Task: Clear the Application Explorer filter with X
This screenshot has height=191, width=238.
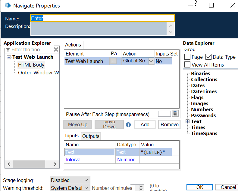Action: click(x=56, y=49)
